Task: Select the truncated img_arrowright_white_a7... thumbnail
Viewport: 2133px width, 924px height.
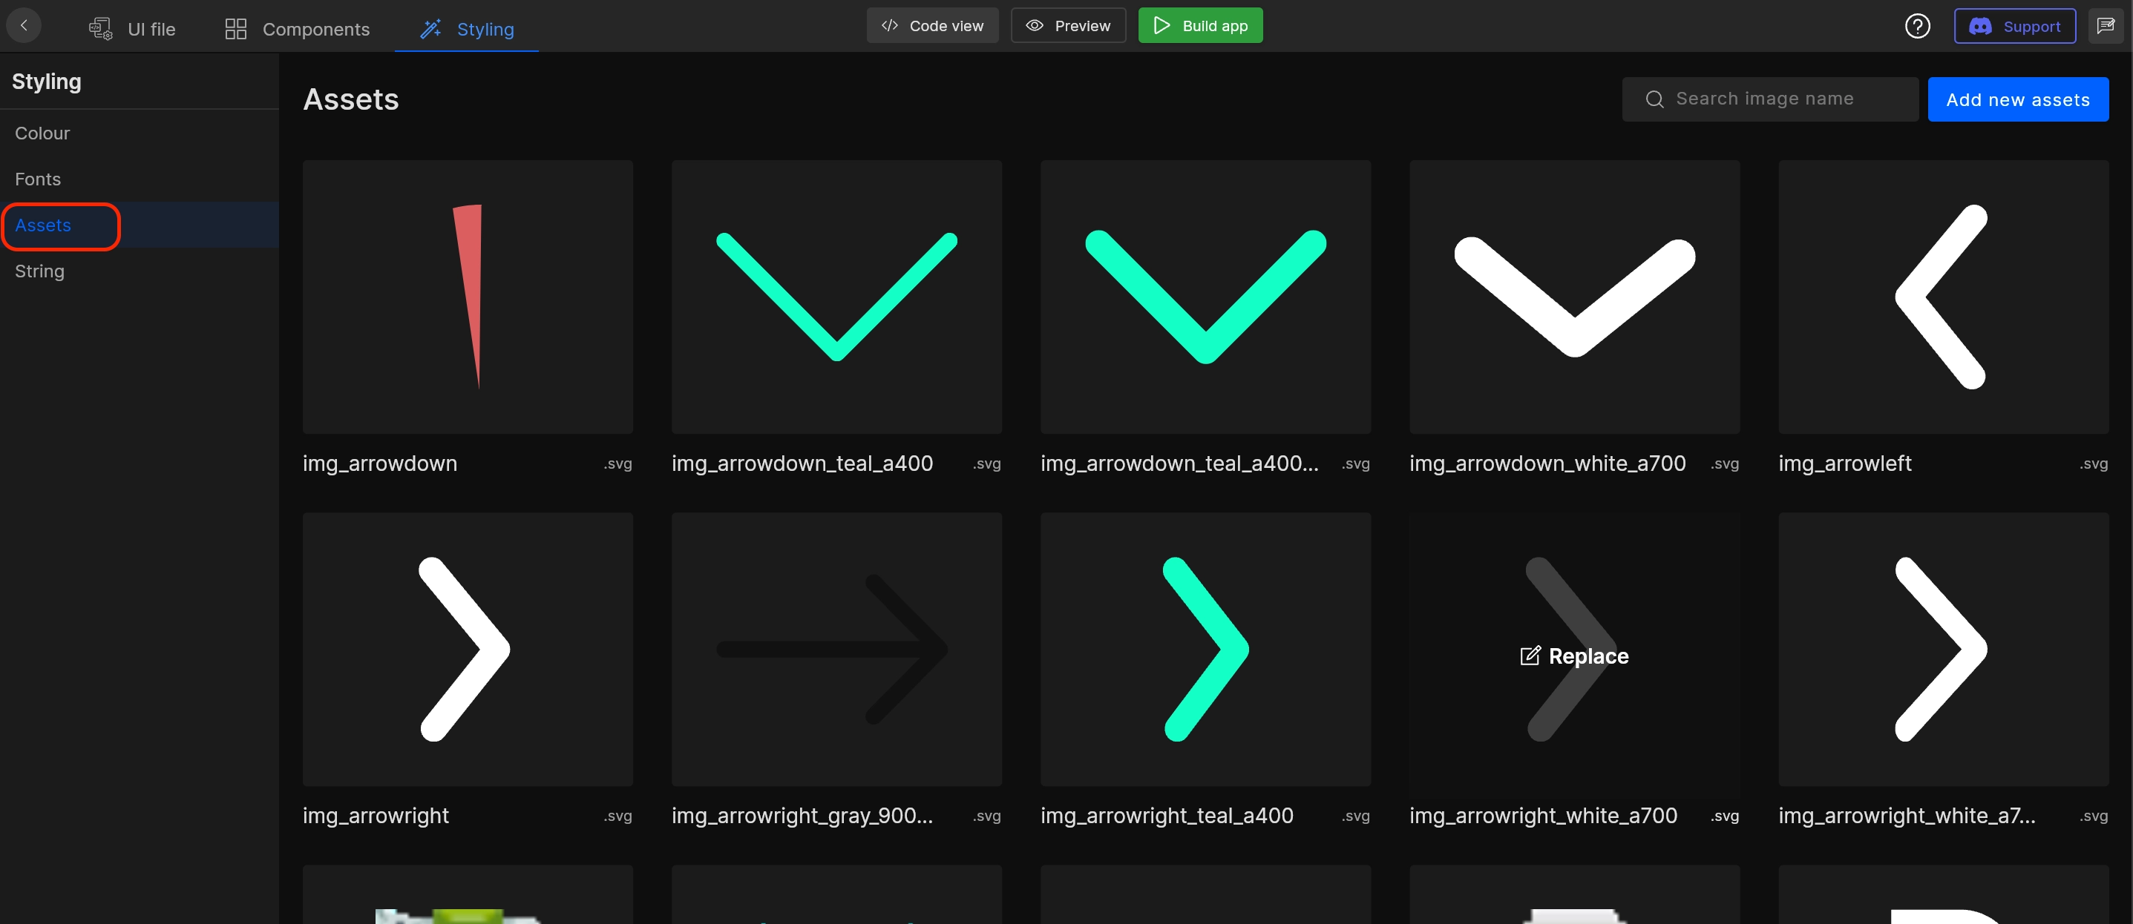Action: pyautogui.click(x=1942, y=650)
